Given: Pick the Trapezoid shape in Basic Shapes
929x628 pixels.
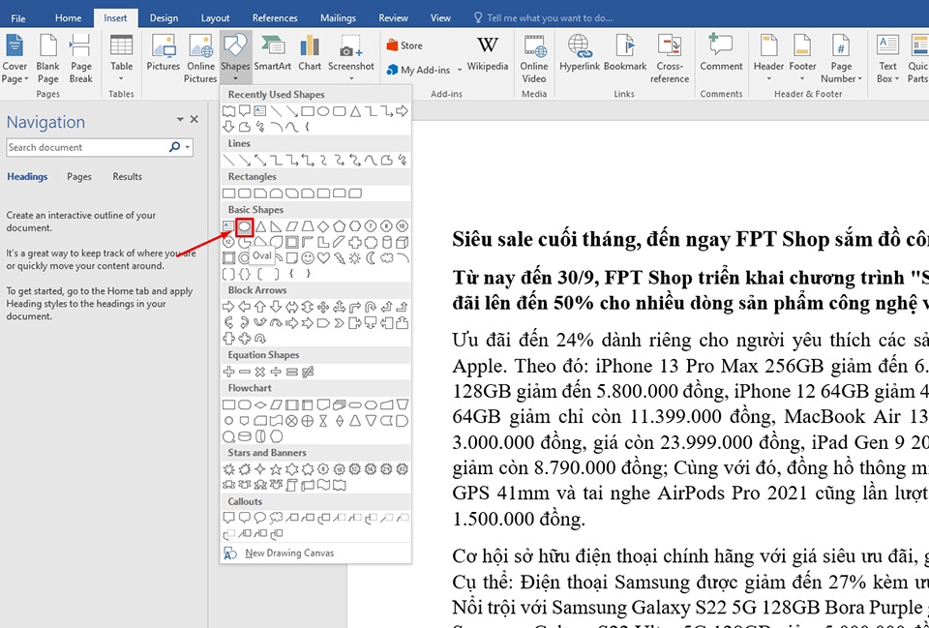Looking at the screenshot, I should point(308,226).
